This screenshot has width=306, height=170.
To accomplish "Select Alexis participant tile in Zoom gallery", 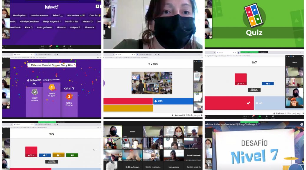I will 133,131.
